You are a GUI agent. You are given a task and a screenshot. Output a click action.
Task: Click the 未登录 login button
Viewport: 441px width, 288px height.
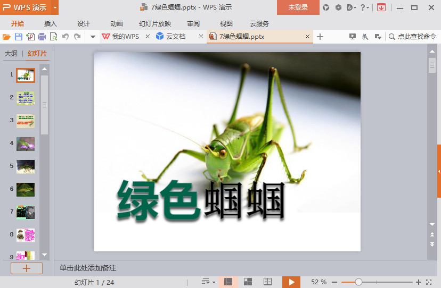coord(298,7)
